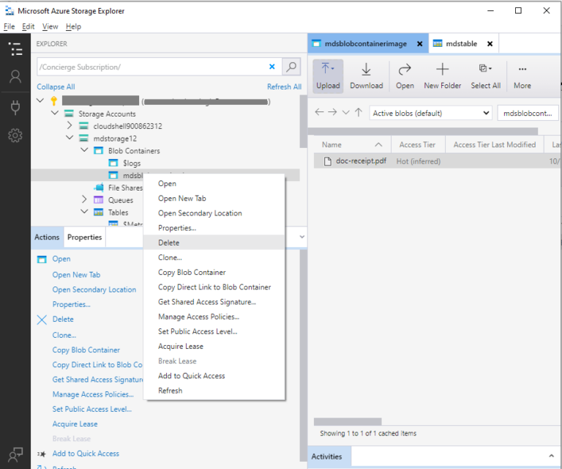Close the mdsblobcontainerimage tab
The image size is (562, 469).
point(419,44)
